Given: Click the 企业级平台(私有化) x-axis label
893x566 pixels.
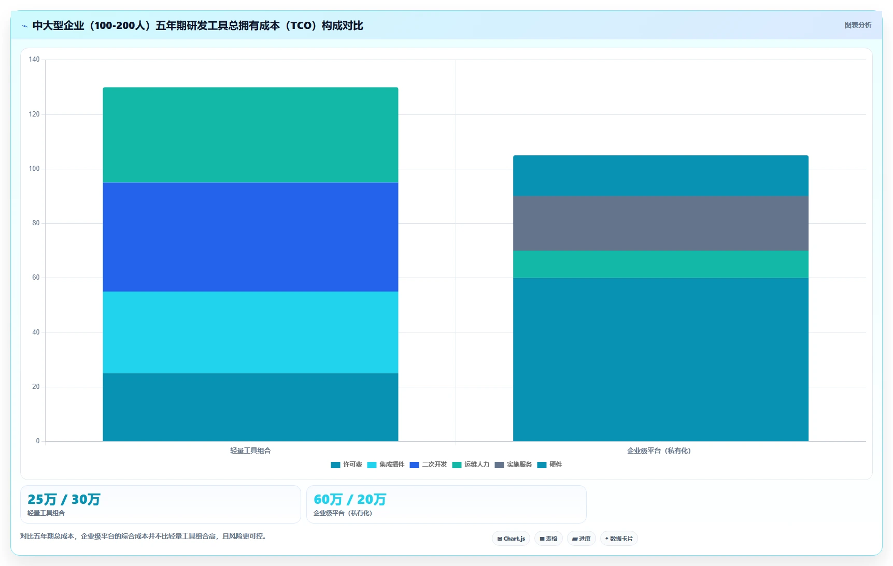Looking at the screenshot, I should (x=659, y=451).
